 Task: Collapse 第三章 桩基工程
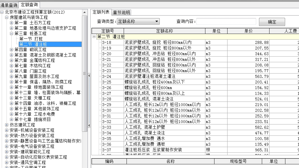(11, 33)
